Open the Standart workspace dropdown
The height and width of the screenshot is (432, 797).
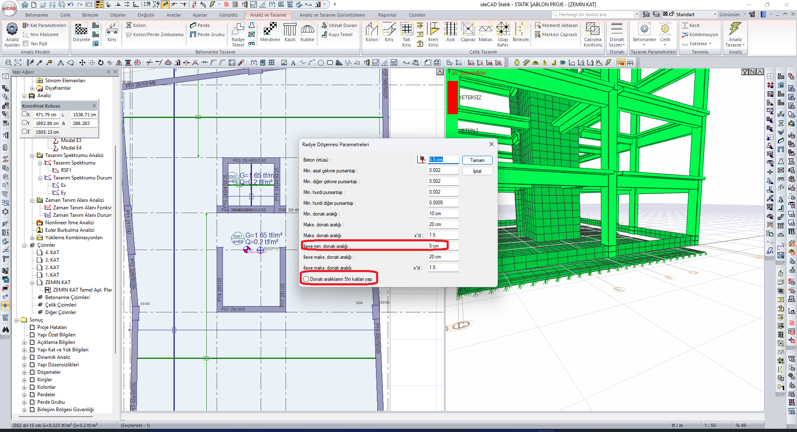pos(715,15)
